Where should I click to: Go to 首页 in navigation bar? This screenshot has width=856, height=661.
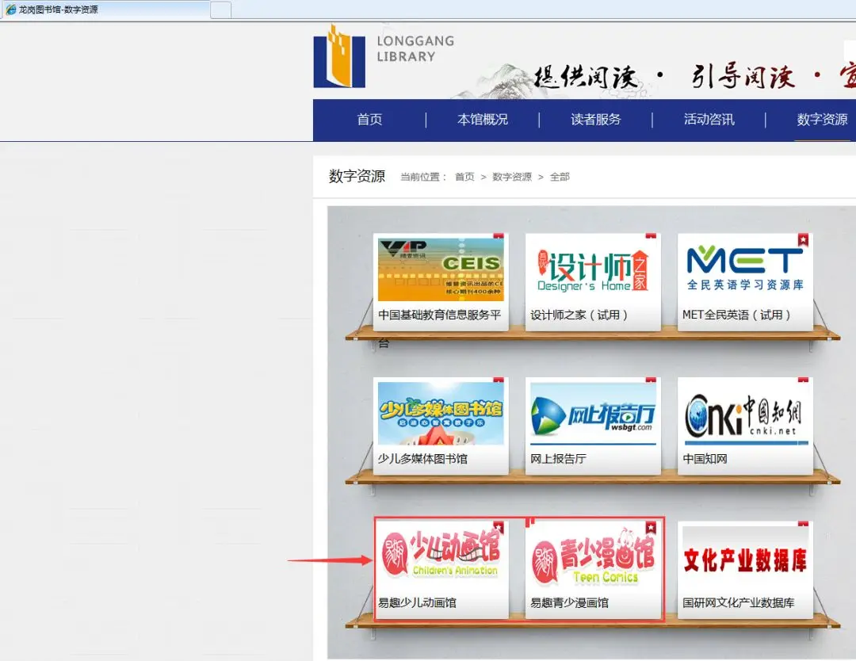click(369, 120)
